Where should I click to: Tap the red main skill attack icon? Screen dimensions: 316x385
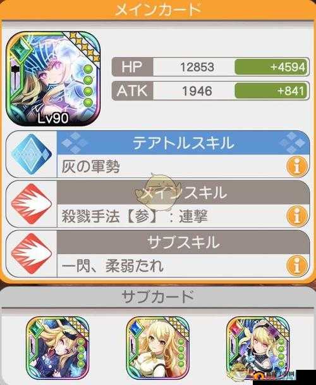31,204
